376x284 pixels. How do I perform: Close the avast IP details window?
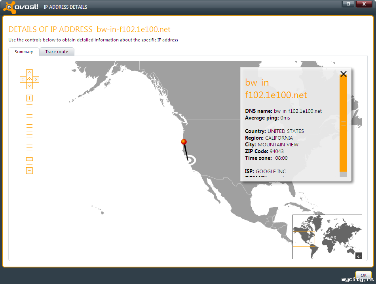364,4
